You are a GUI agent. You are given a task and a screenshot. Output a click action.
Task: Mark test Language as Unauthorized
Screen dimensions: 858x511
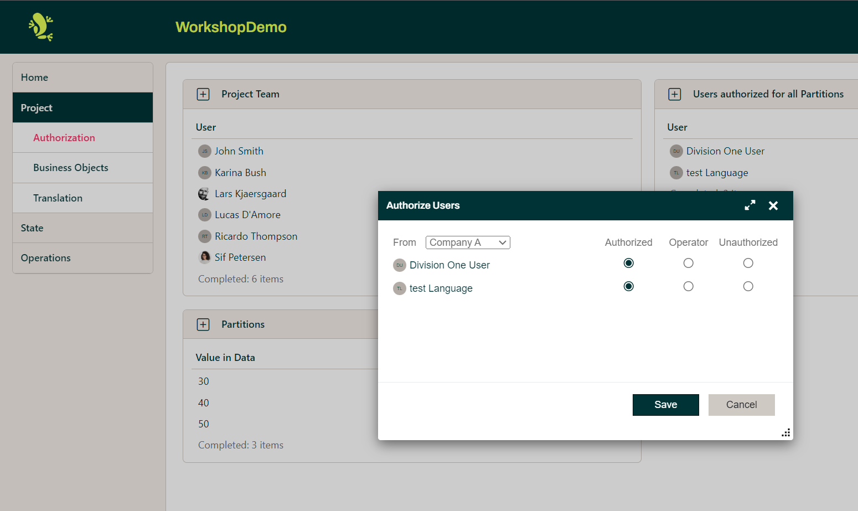[x=748, y=286]
